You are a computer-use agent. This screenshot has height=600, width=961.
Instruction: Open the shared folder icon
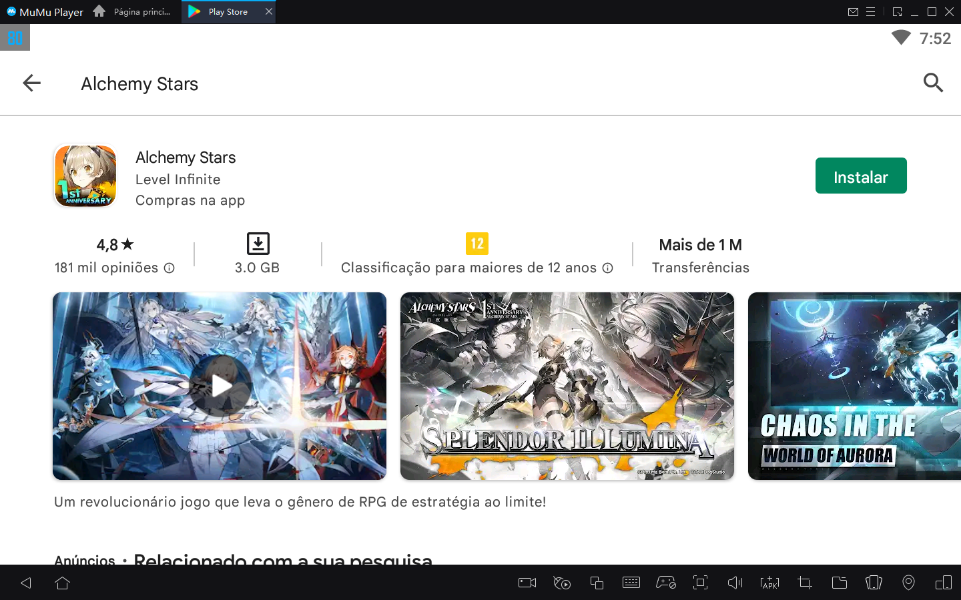[840, 583]
